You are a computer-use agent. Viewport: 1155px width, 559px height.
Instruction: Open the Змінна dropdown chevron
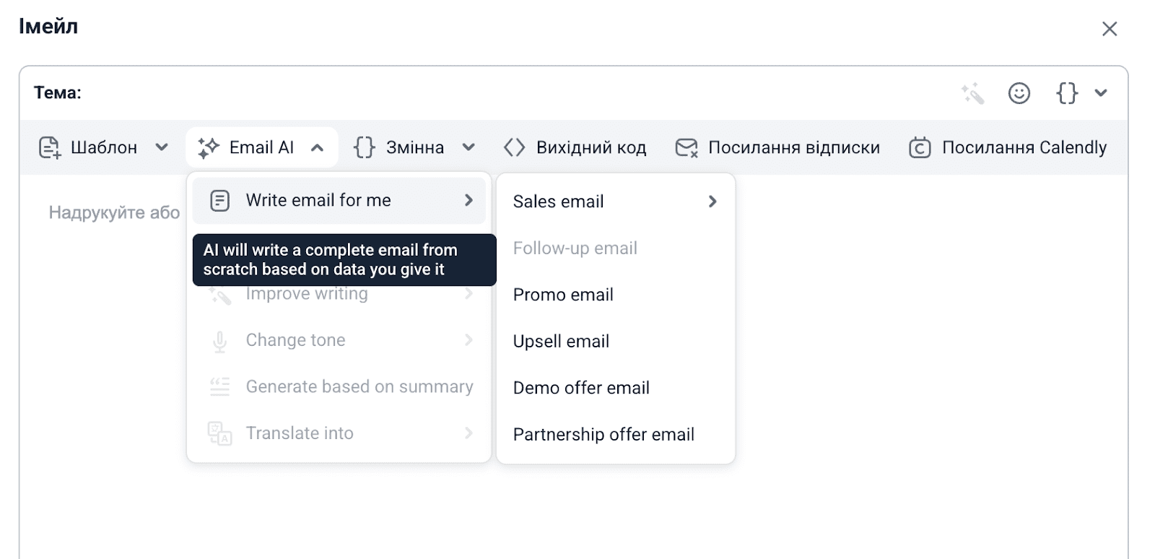(469, 147)
